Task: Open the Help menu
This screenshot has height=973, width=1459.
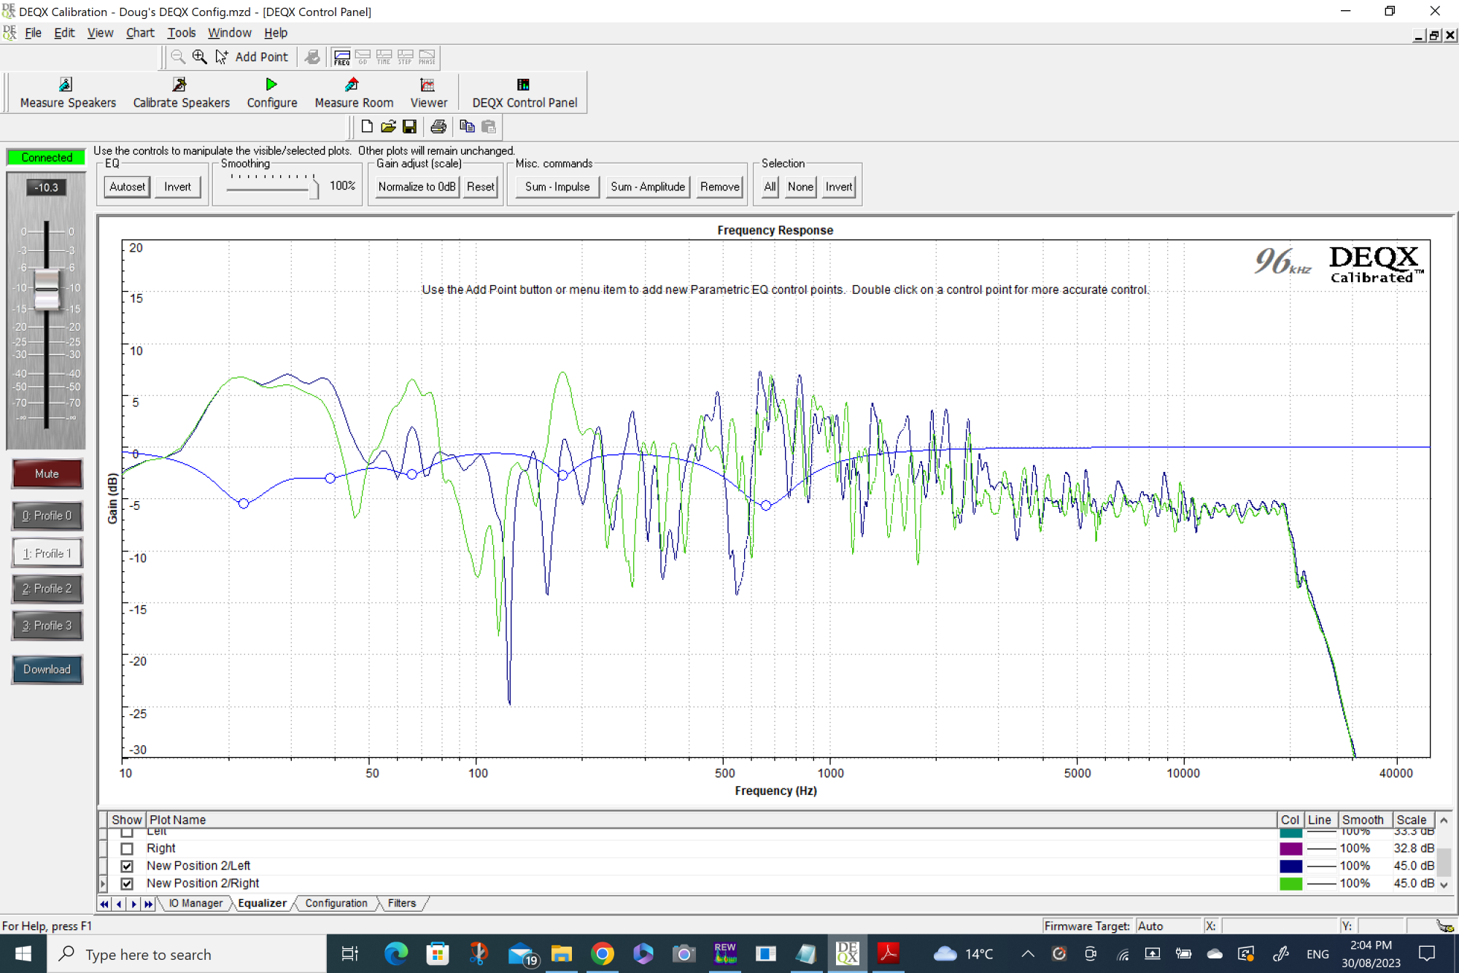Action: [x=276, y=33]
